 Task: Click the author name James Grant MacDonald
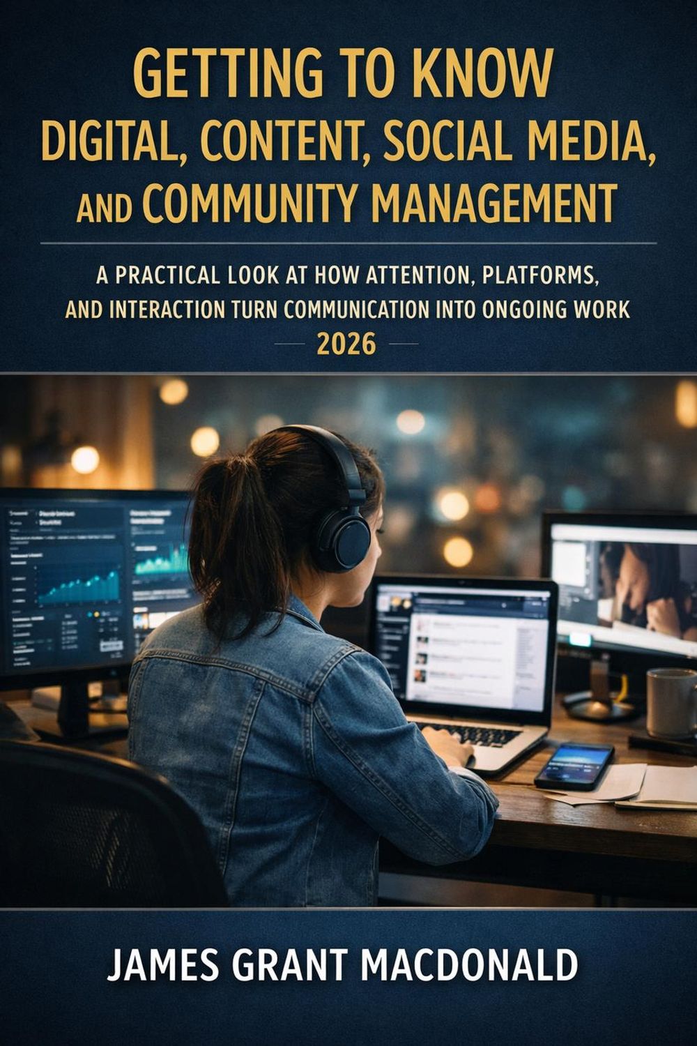pos(342,965)
